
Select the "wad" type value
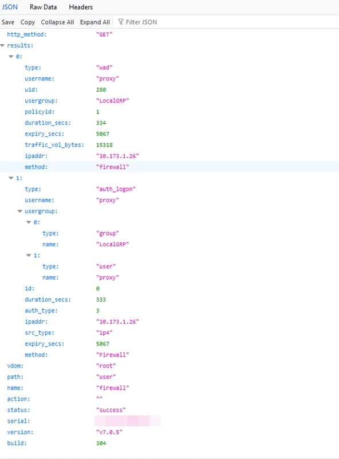point(104,67)
